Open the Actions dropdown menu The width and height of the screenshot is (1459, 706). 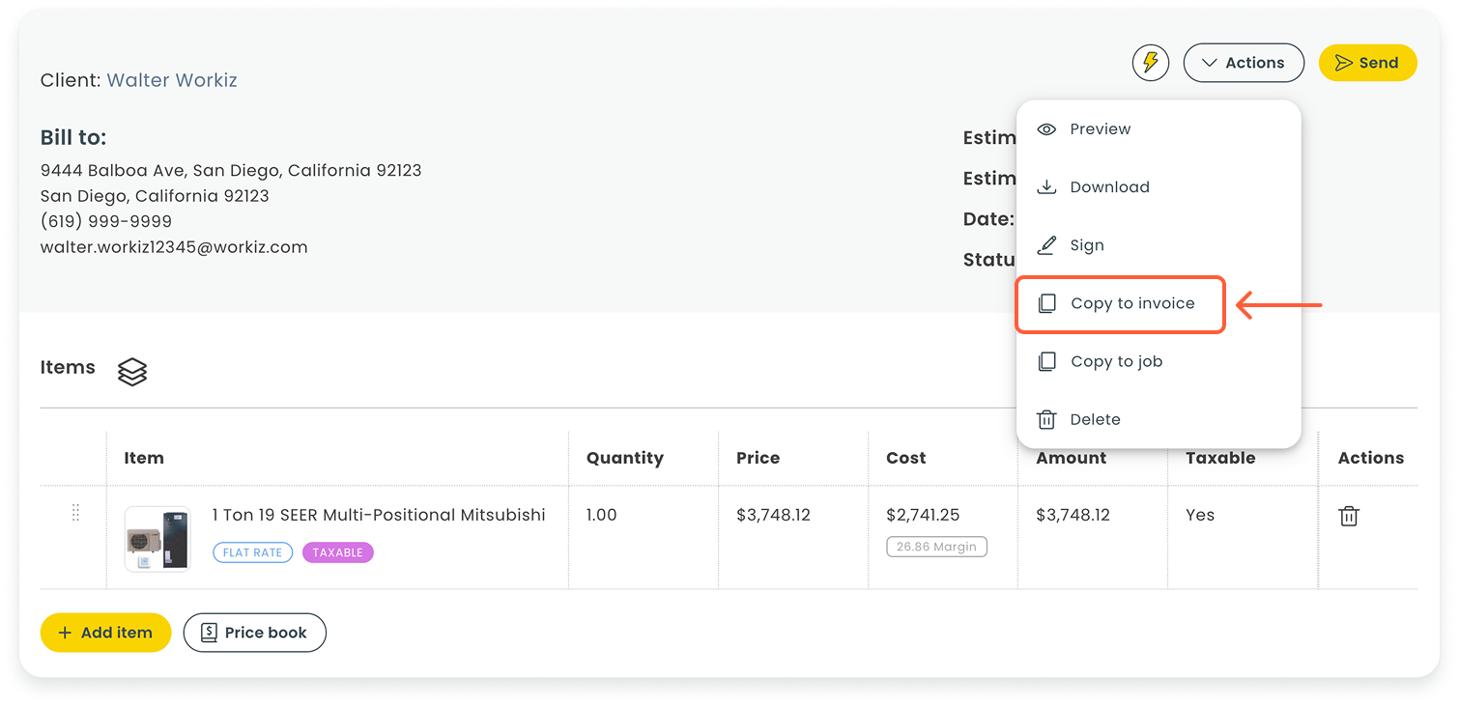[x=1244, y=62]
